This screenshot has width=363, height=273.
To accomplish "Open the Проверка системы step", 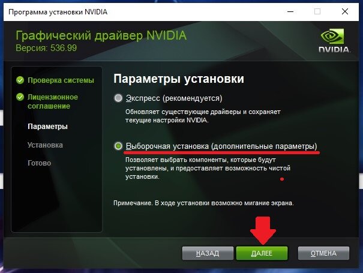I will (61, 80).
